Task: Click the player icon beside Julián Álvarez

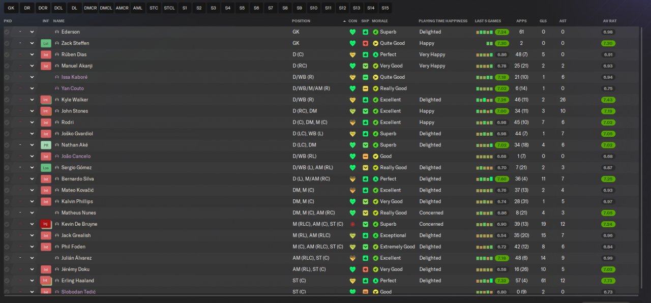Action: pos(57,258)
